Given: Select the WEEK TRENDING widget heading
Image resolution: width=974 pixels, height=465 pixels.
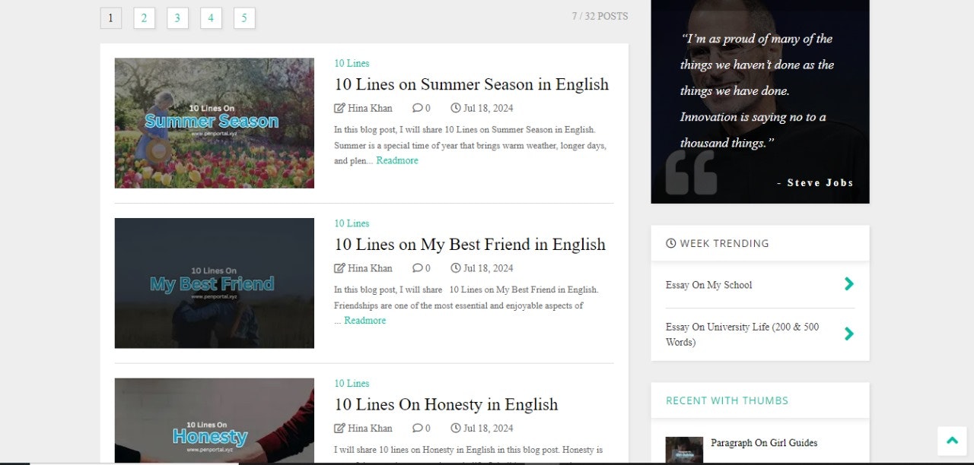Looking at the screenshot, I should coord(718,243).
